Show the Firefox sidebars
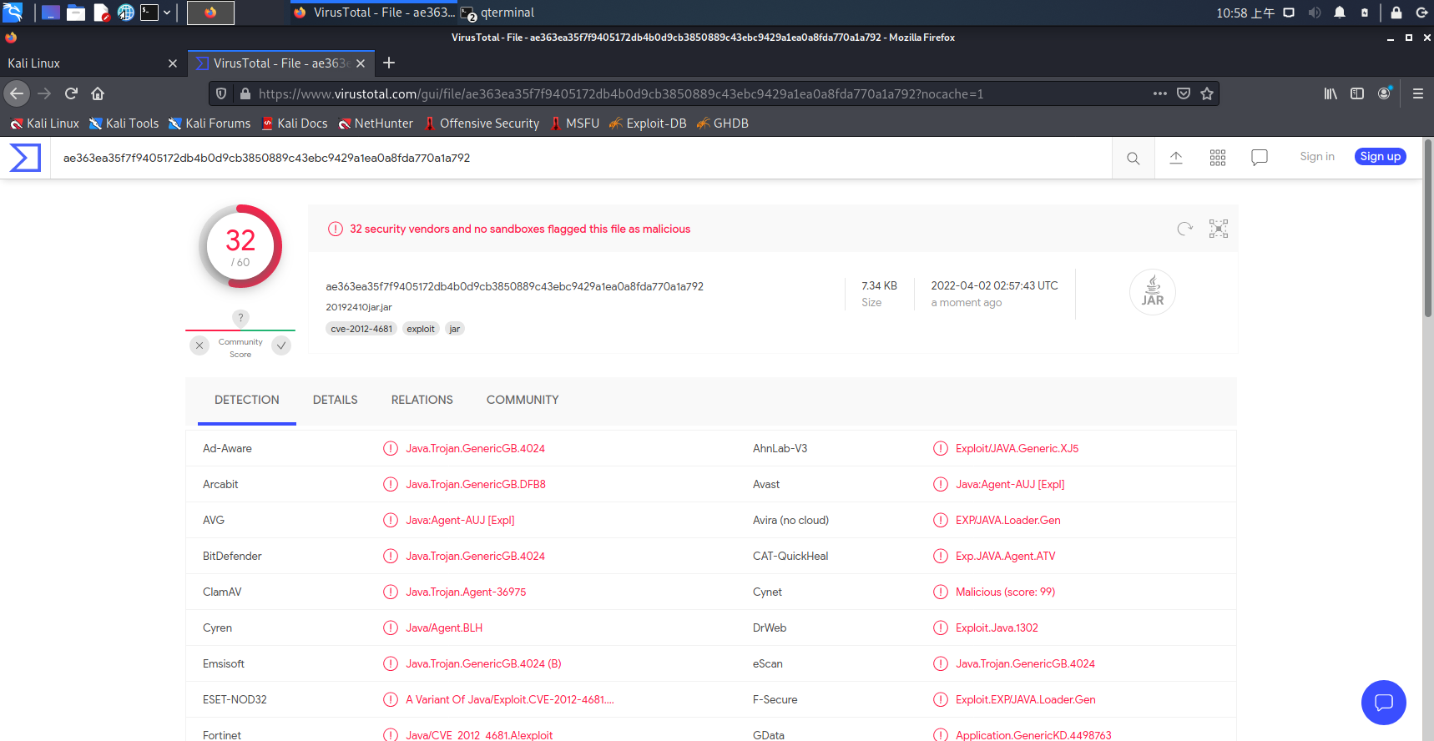Screen dimensions: 1434x741 (1357, 93)
